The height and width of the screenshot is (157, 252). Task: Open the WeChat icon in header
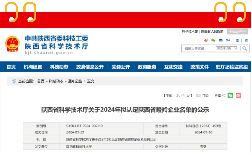(213, 40)
